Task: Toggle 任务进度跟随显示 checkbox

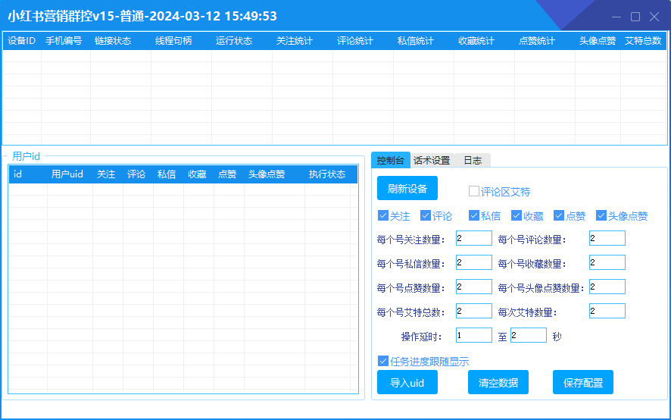Action: pos(383,361)
